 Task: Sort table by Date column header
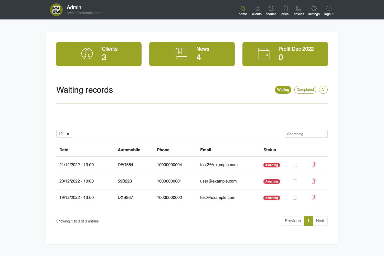point(64,150)
